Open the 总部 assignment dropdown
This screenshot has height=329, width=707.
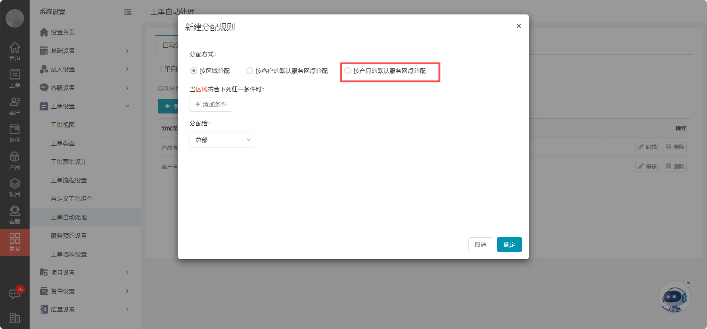click(222, 140)
